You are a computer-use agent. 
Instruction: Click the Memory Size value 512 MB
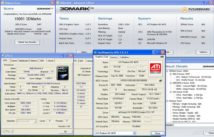(118, 108)
